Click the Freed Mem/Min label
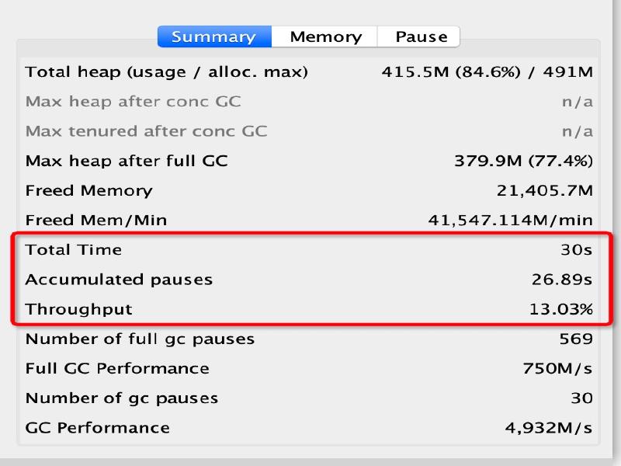 (95, 220)
